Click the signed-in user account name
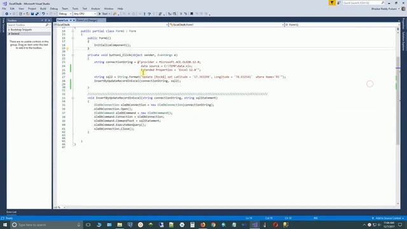 click(x=384, y=9)
